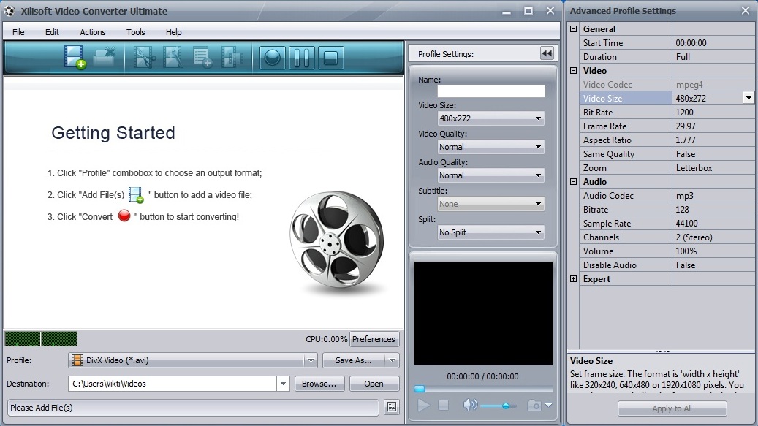758x426 pixels.
Task: Select the Sample Rate 44100 value
Action: pyautogui.click(x=713, y=224)
